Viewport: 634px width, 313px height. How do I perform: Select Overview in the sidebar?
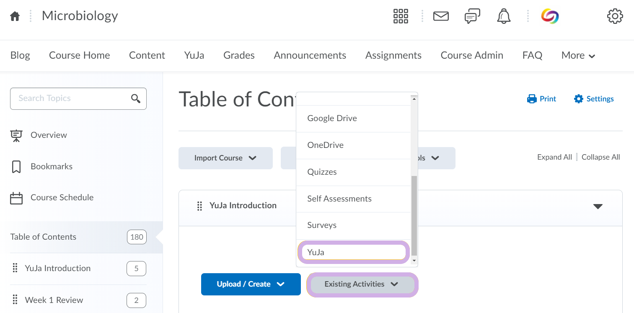click(x=49, y=135)
